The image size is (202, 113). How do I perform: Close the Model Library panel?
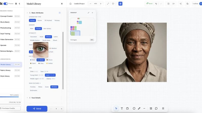coord(62,4)
